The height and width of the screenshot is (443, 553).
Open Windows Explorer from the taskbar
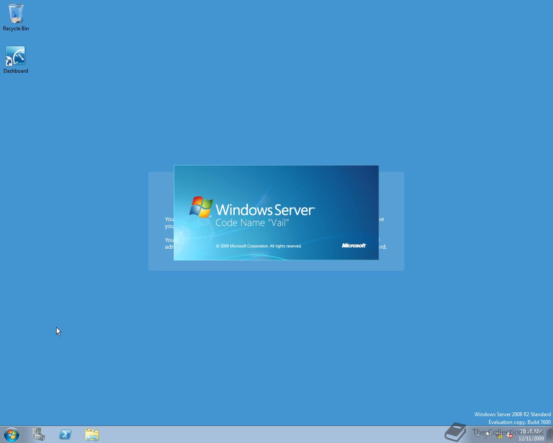(92, 434)
